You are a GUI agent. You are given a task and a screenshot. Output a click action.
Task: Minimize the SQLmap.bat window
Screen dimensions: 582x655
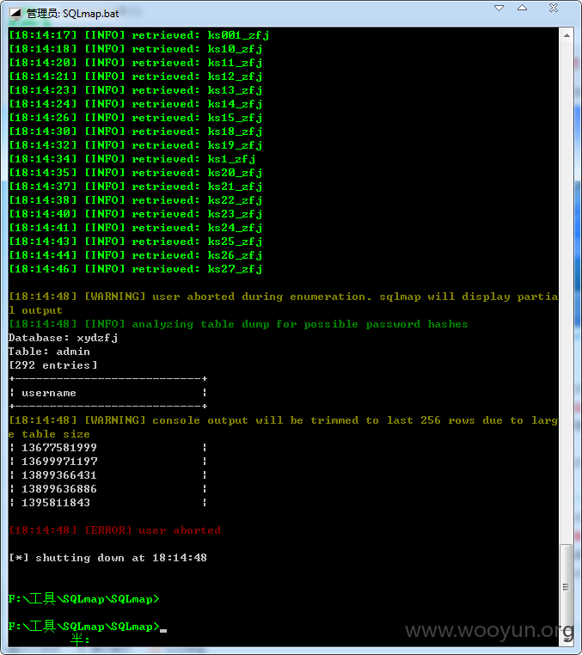(499, 8)
